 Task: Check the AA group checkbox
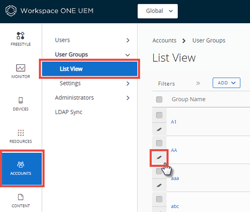click(x=159, y=143)
